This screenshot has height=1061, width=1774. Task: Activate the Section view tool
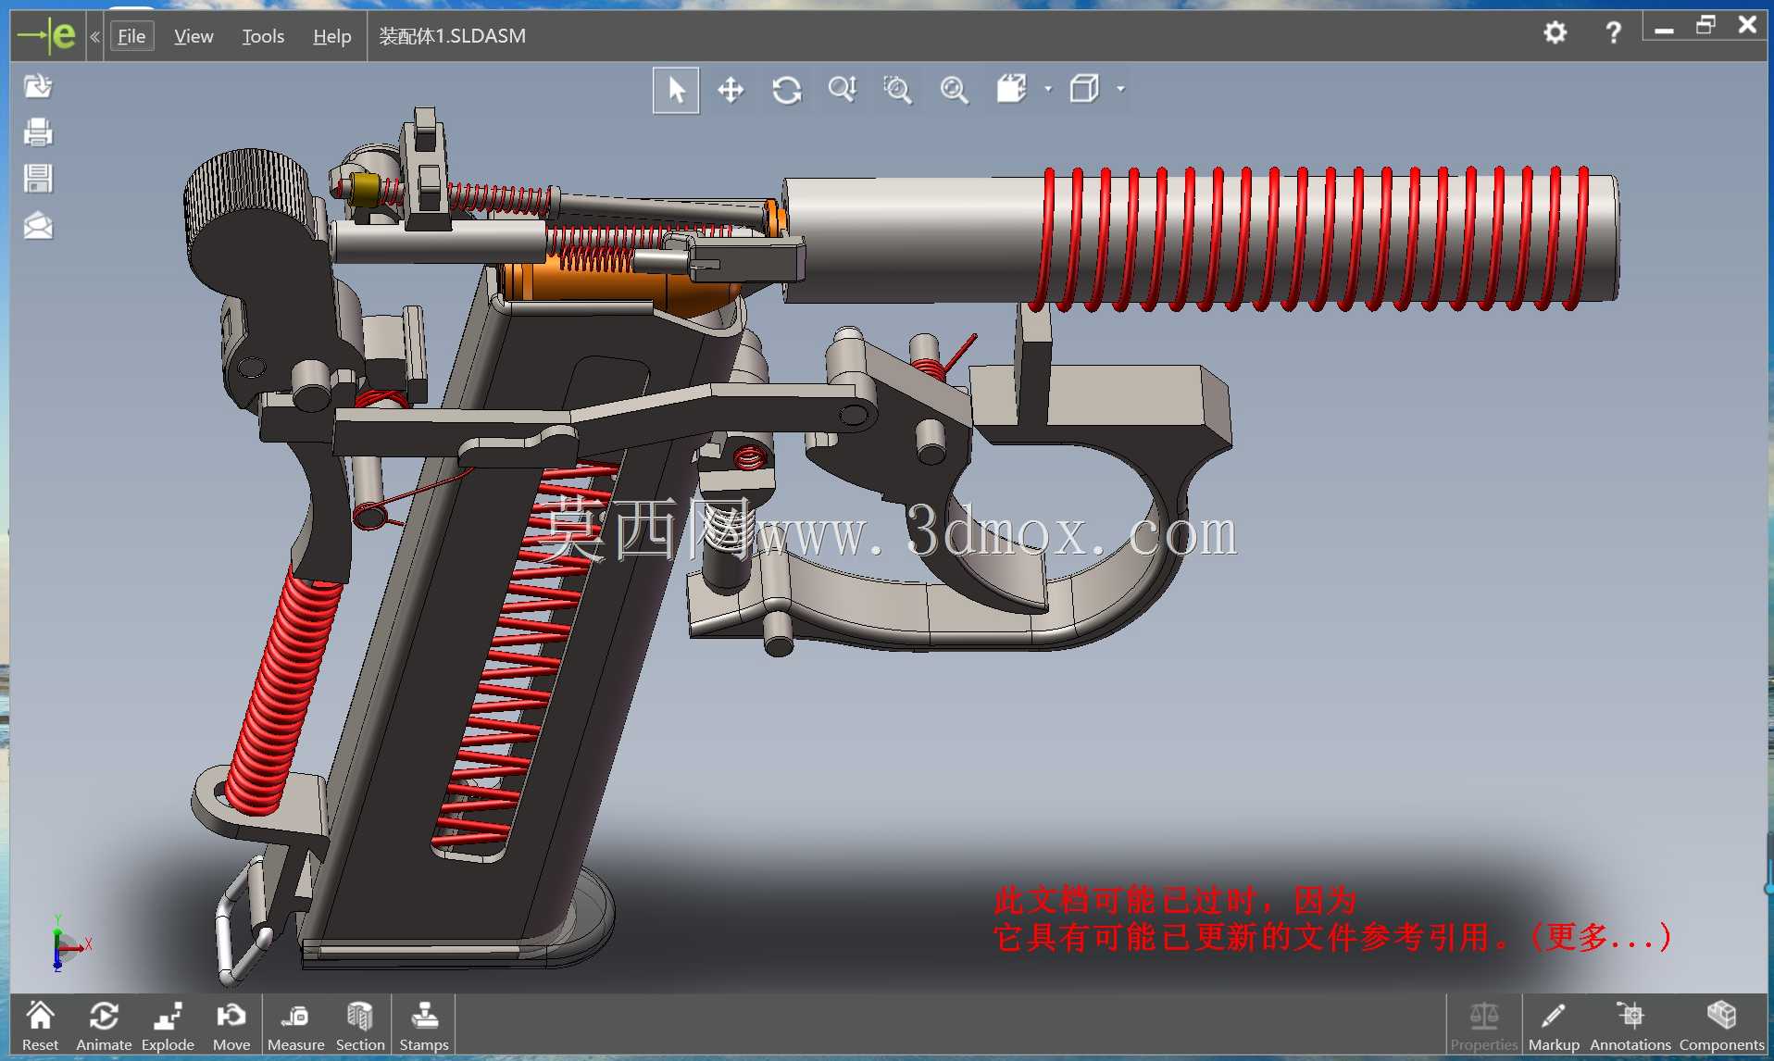pyautogui.click(x=360, y=1026)
